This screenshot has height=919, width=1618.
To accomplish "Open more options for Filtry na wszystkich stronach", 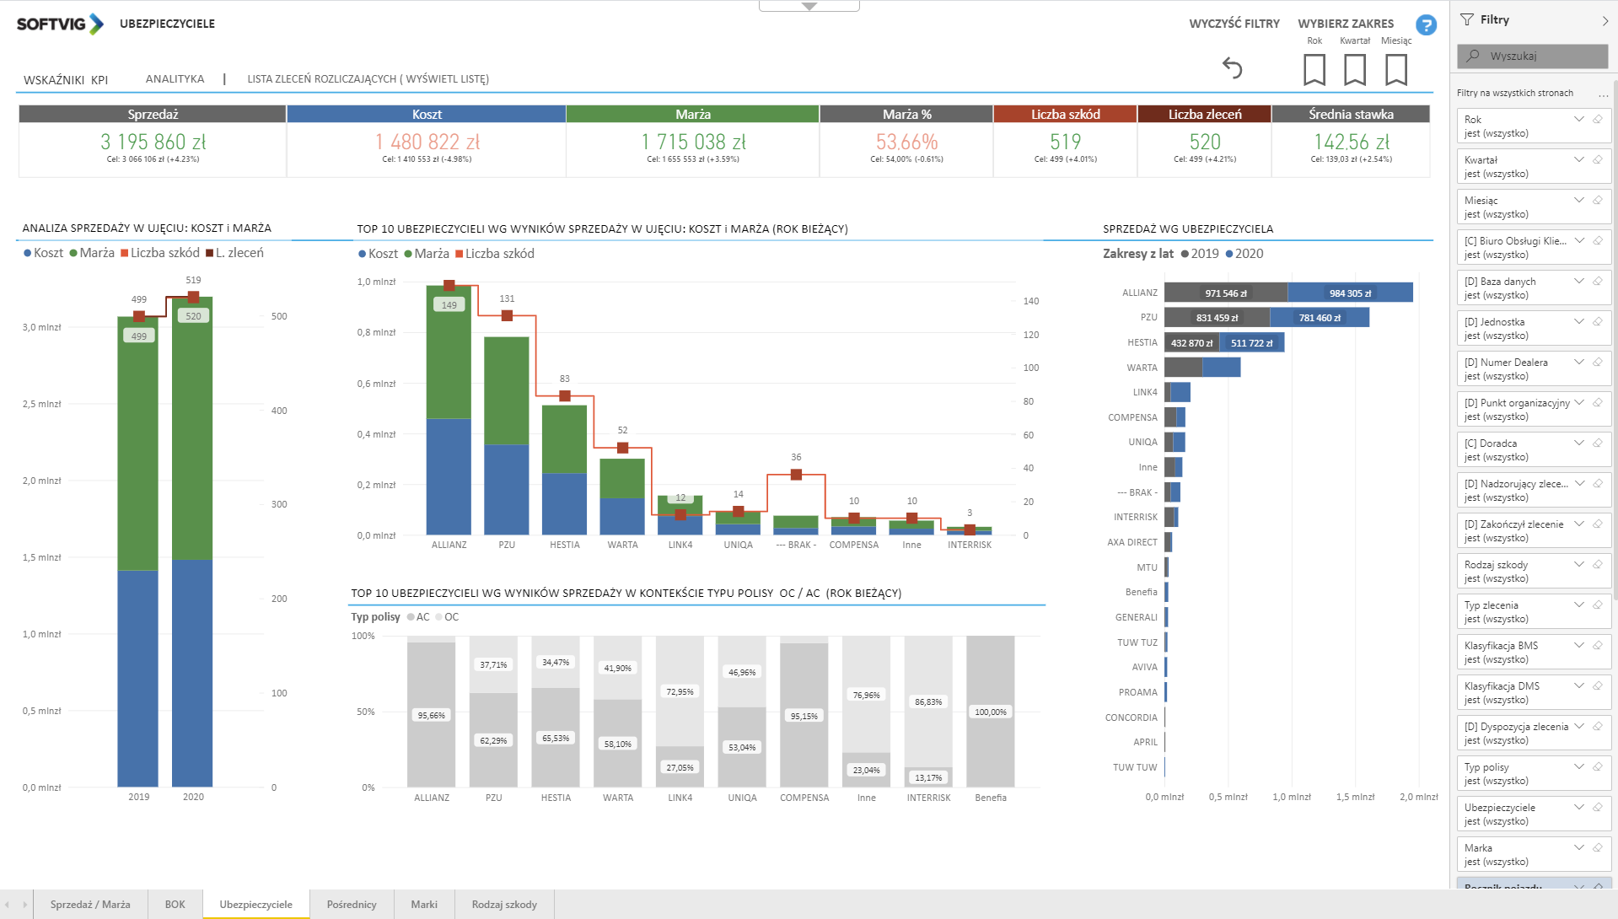I will coord(1603,94).
